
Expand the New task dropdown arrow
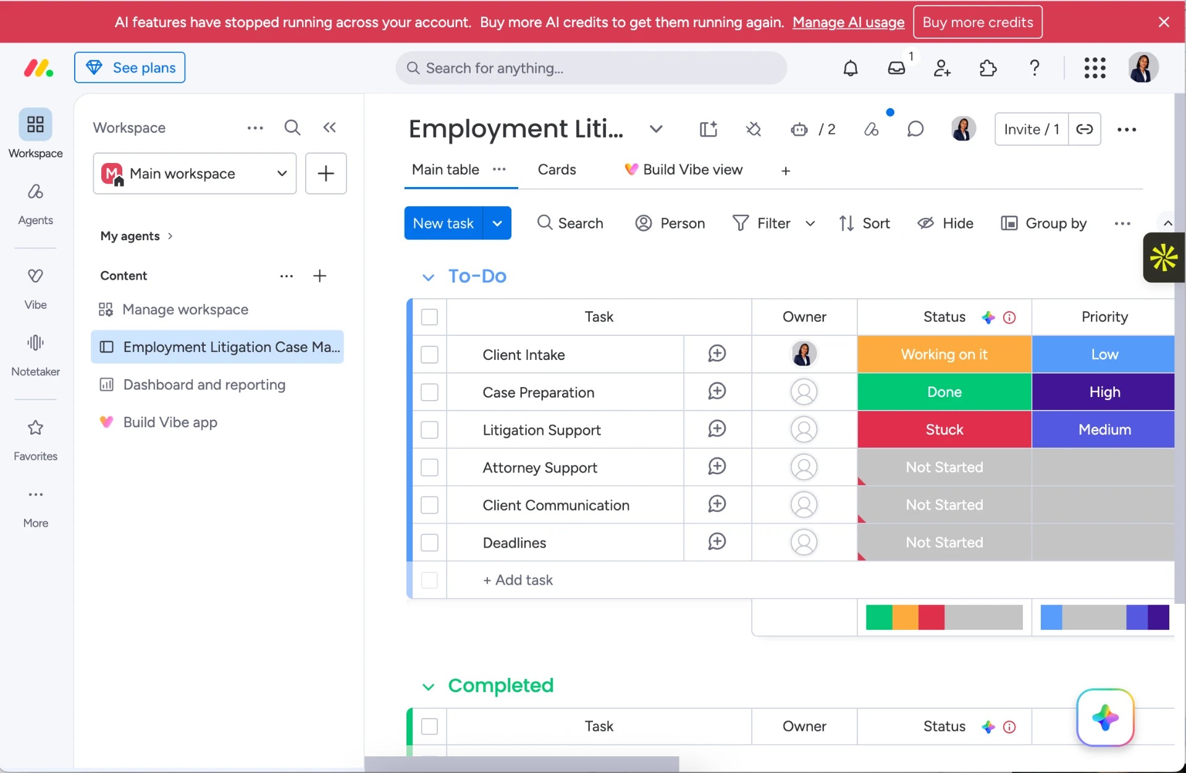tap(497, 223)
